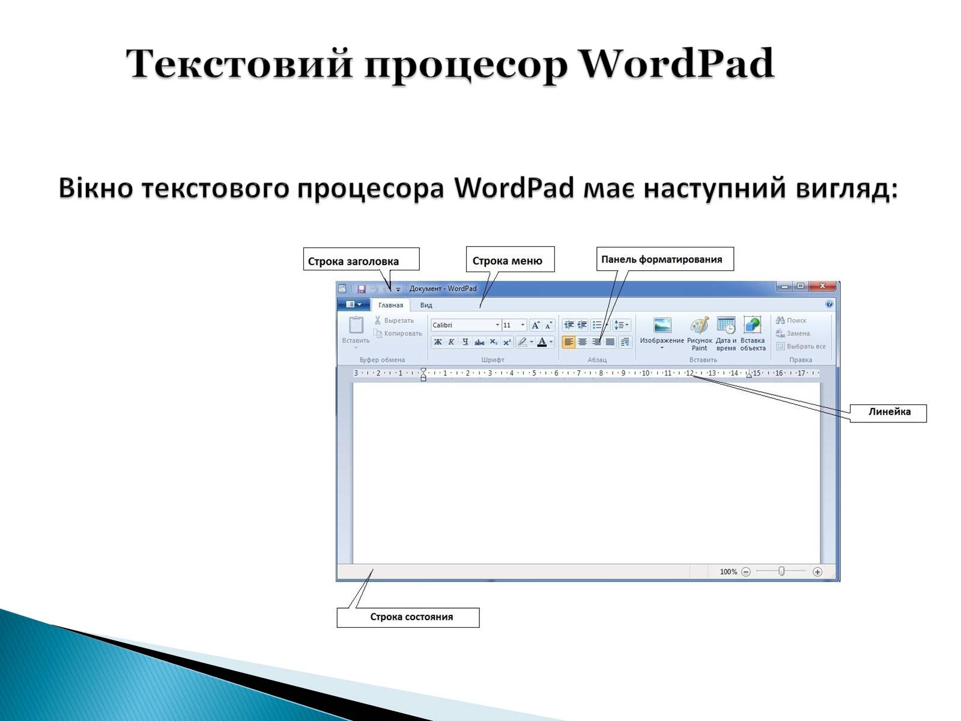Select align text right
Viewport: 961px width, 721px height.
click(596, 342)
